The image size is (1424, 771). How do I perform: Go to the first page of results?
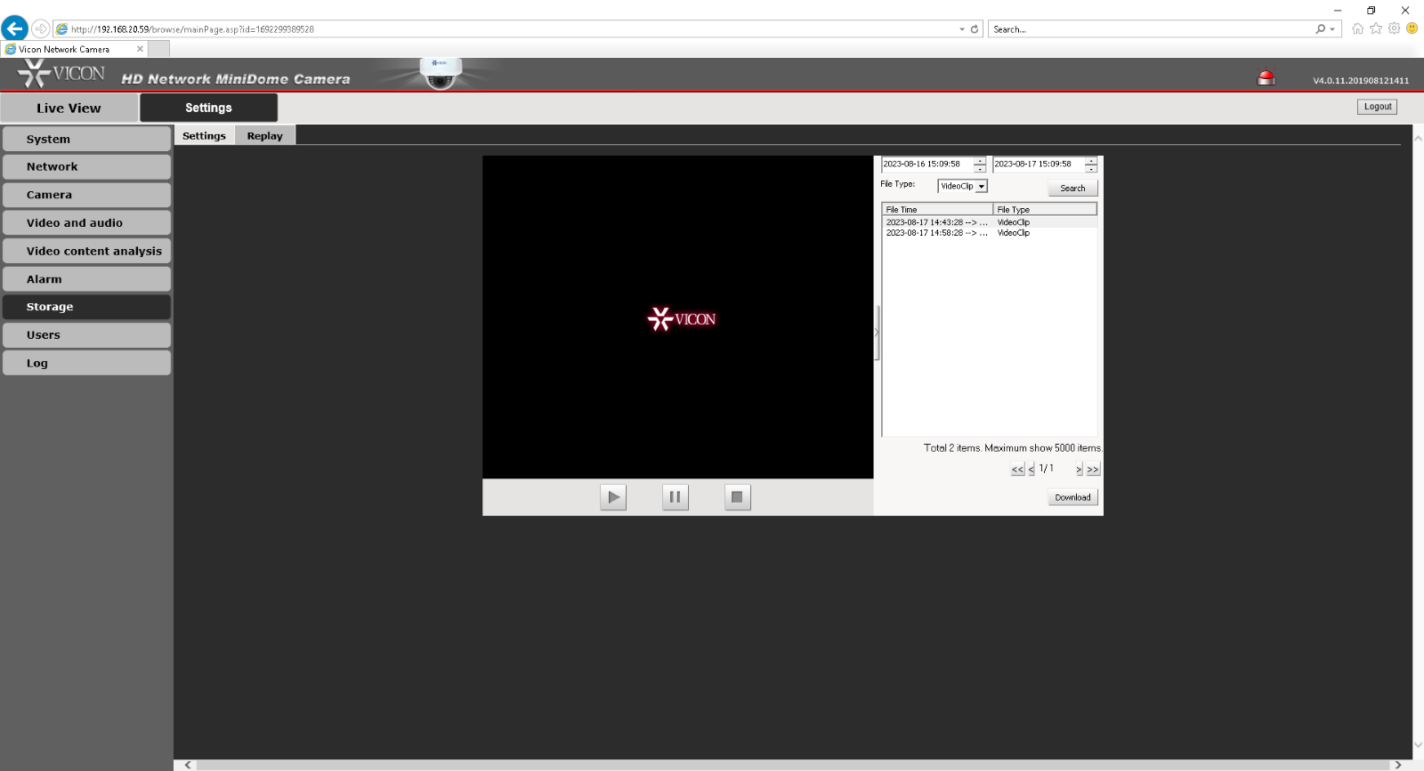[x=1017, y=470]
